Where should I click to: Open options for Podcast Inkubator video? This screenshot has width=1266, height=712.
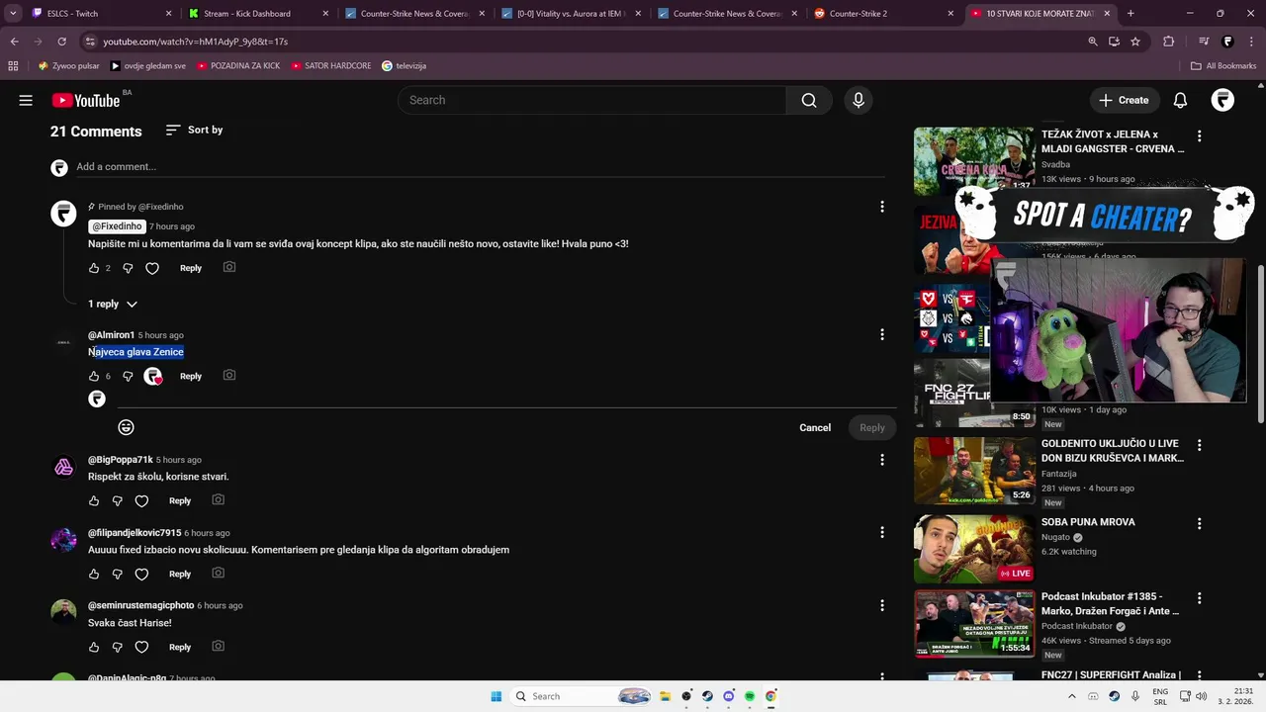pyautogui.click(x=1200, y=598)
